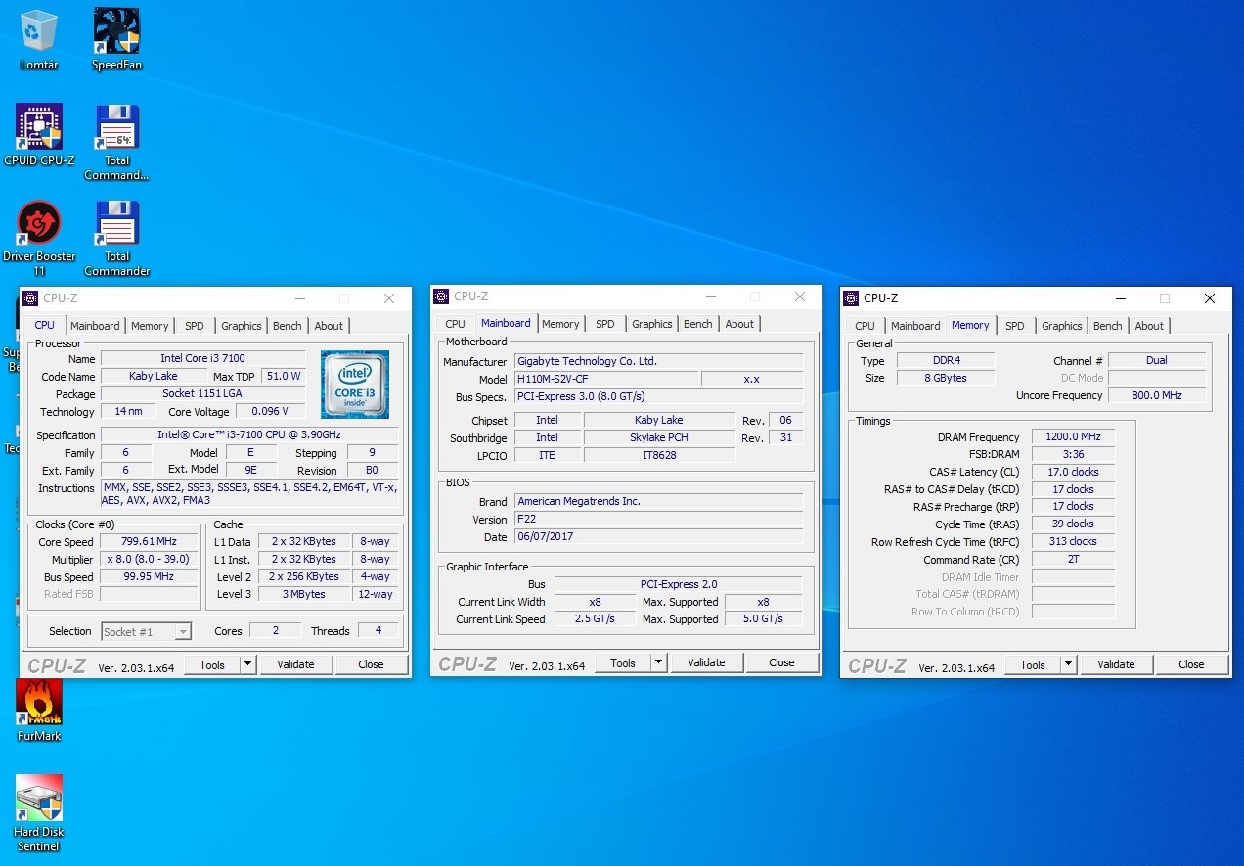This screenshot has height=866, width=1244.
Task: Click CPU-Z title icon in the Memory window
Action: pos(852,298)
